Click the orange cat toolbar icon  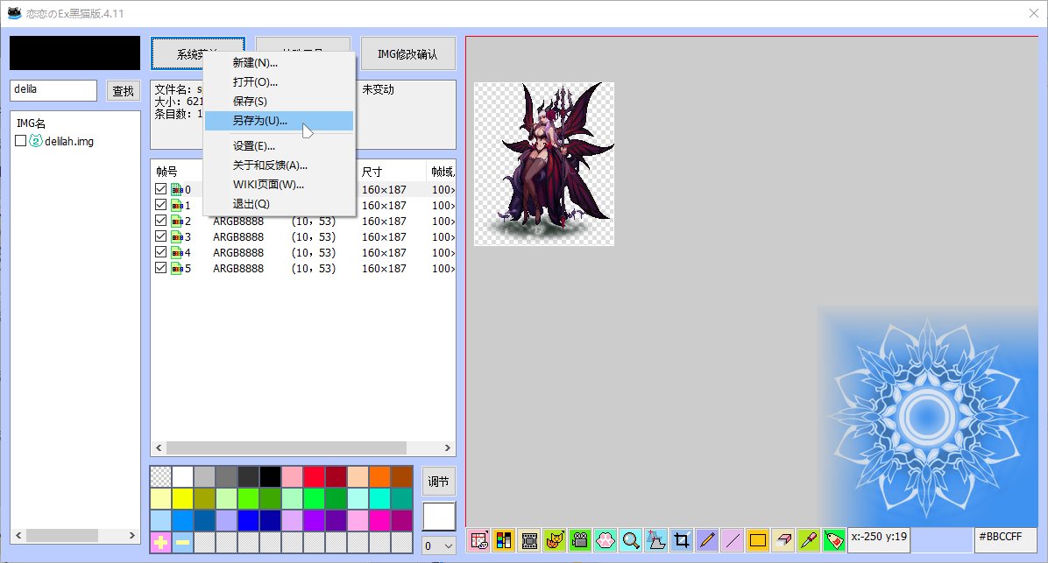[555, 540]
